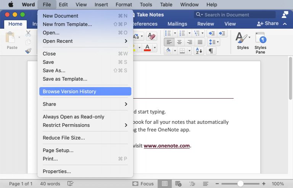Open the Styles gallery

pos(243,41)
